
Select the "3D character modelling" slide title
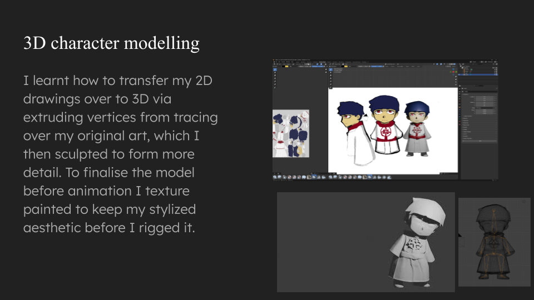tap(111, 43)
